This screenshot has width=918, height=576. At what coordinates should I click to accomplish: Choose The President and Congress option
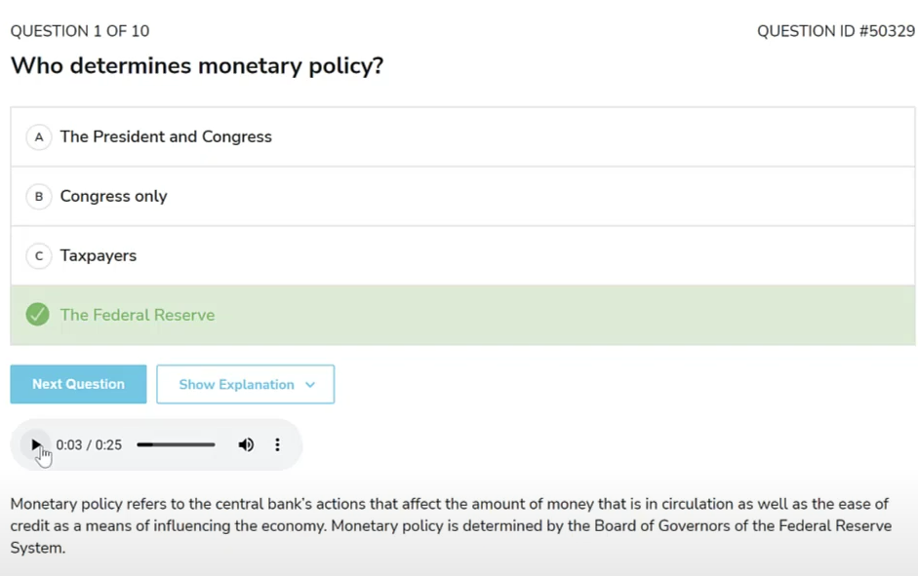click(x=166, y=137)
